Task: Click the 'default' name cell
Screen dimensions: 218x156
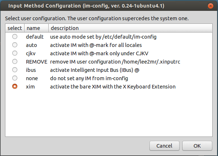Action: click(x=35, y=36)
